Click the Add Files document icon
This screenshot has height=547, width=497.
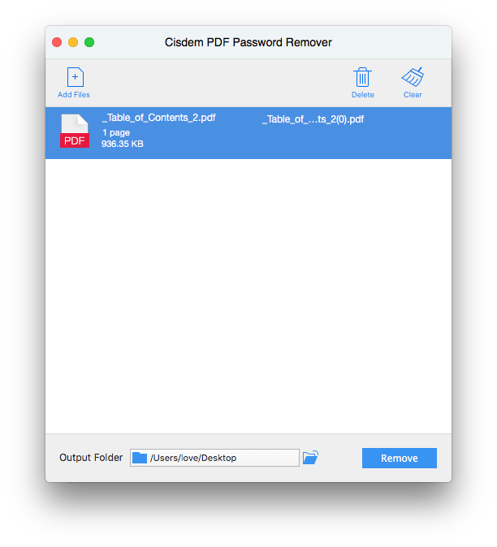pyautogui.click(x=75, y=77)
